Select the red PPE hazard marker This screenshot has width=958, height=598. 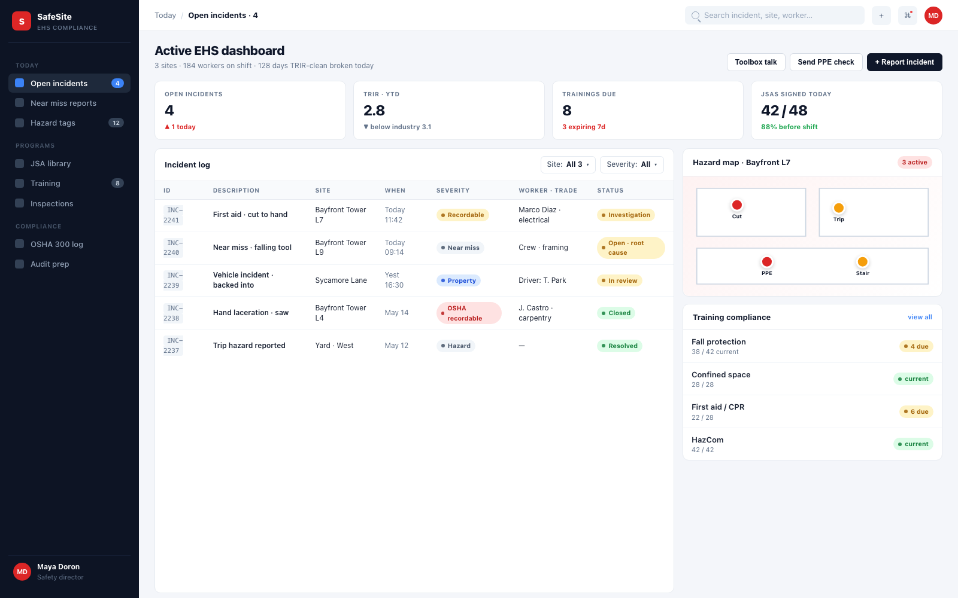click(767, 262)
